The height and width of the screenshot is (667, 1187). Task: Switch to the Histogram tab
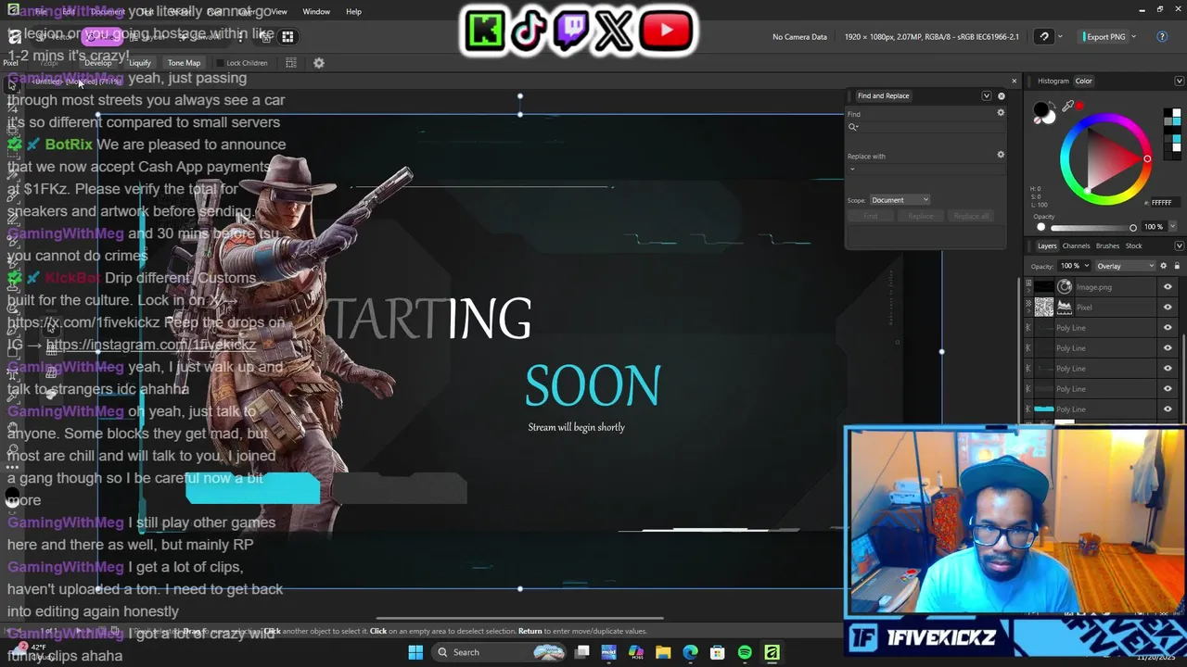click(x=1053, y=81)
